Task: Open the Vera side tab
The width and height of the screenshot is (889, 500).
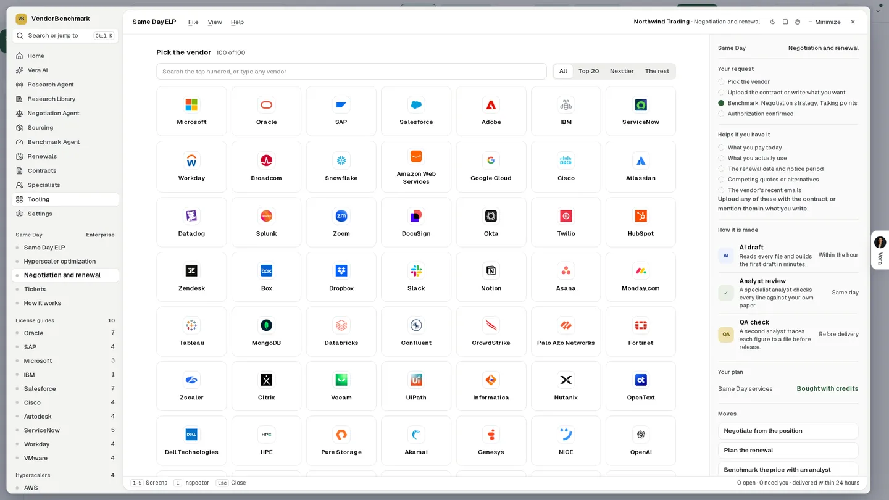Action: [880, 250]
